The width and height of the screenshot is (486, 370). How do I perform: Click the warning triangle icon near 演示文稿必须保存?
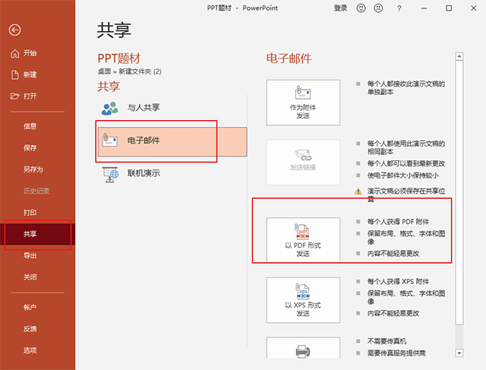[x=358, y=191]
